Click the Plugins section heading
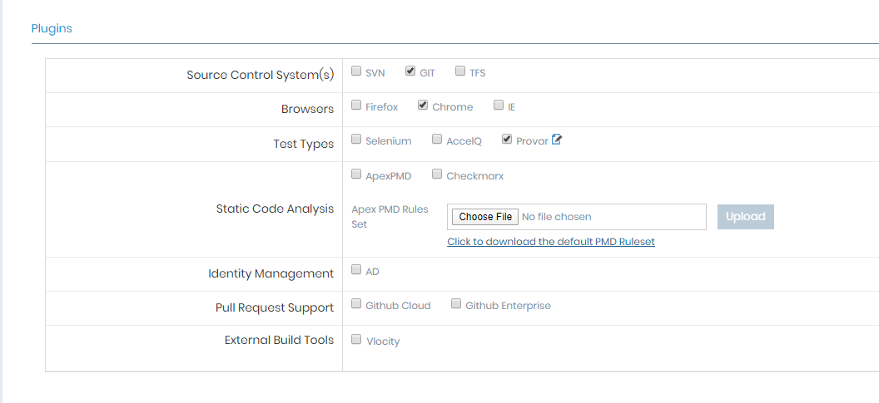 tap(52, 28)
